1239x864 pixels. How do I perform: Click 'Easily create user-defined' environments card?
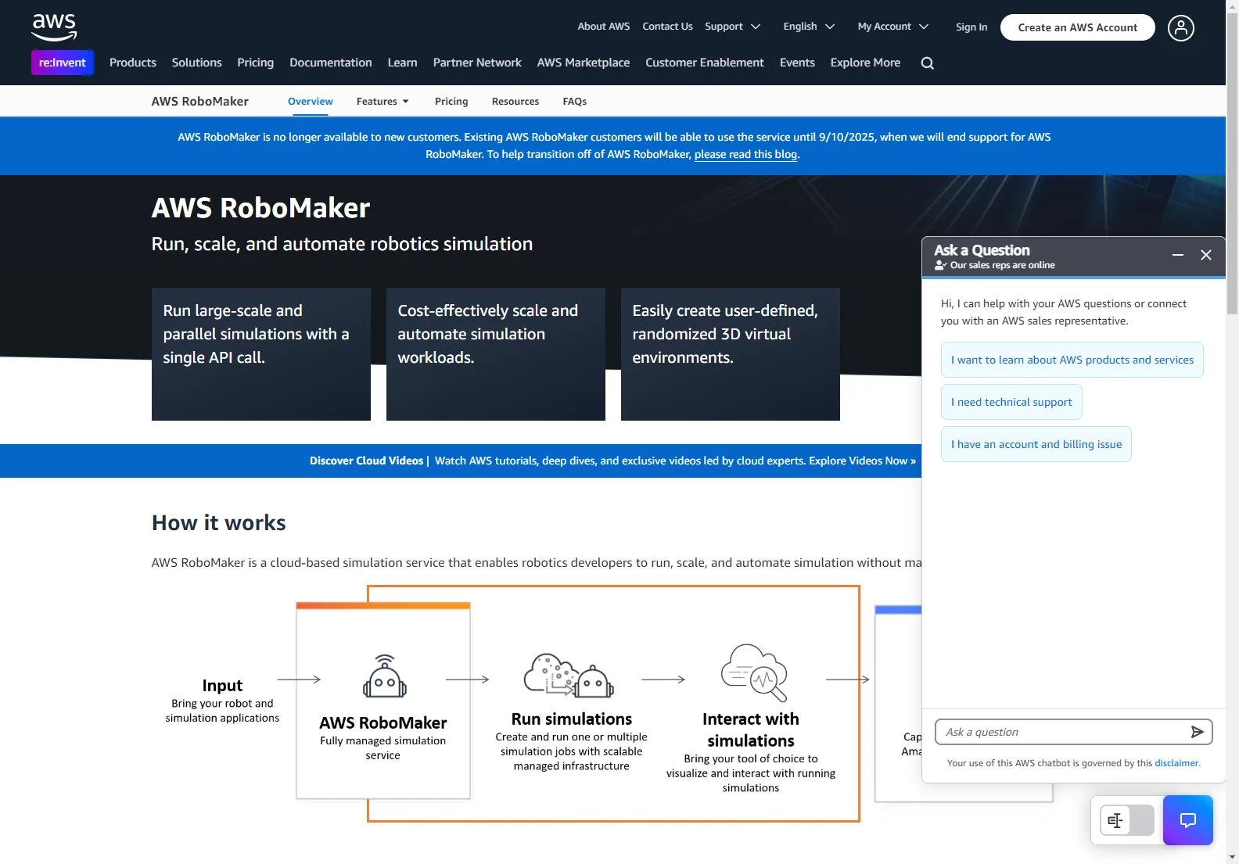tap(731, 354)
